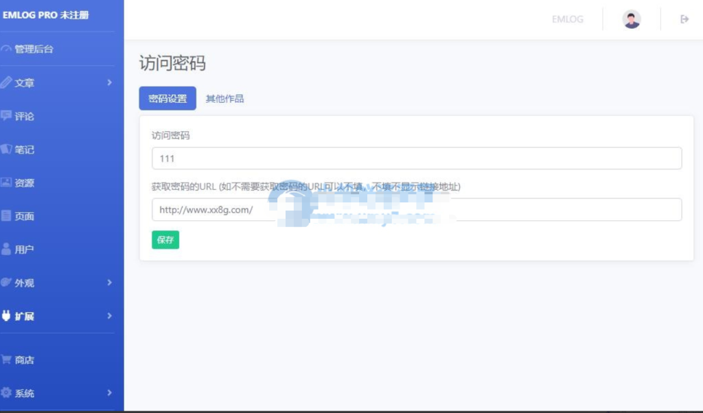Image resolution: width=703 pixels, height=413 pixels.
Task: Select the 密码设置 tab
Action: click(x=167, y=98)
